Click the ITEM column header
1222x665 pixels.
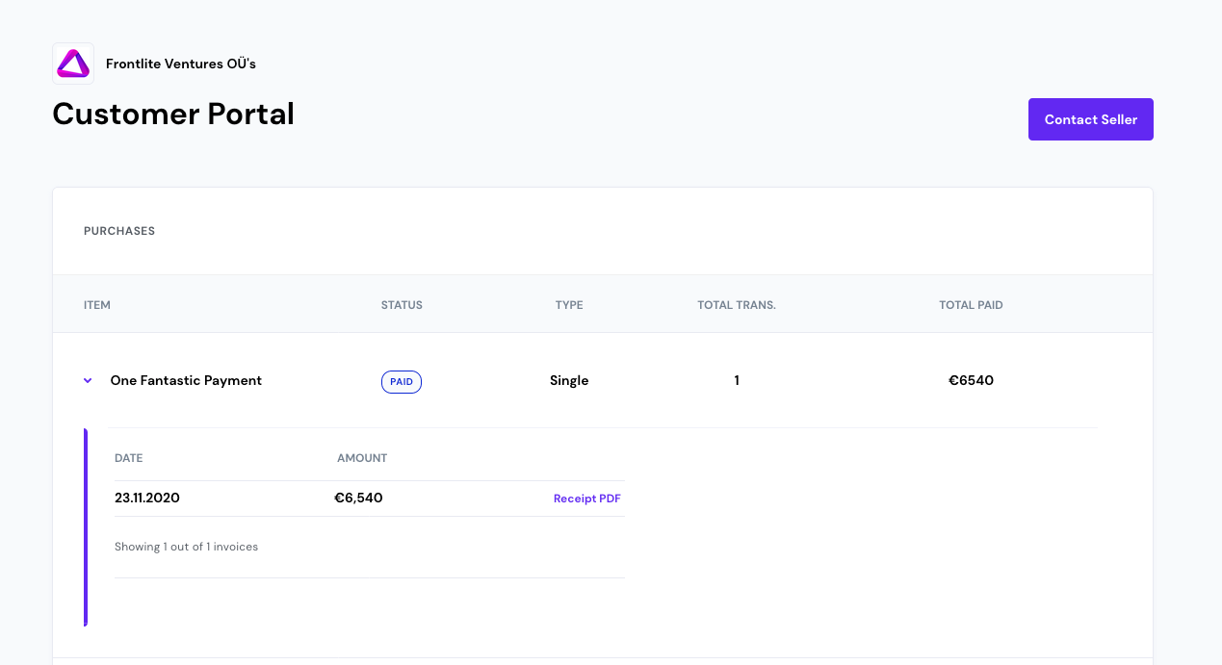[x=97, y=305]
